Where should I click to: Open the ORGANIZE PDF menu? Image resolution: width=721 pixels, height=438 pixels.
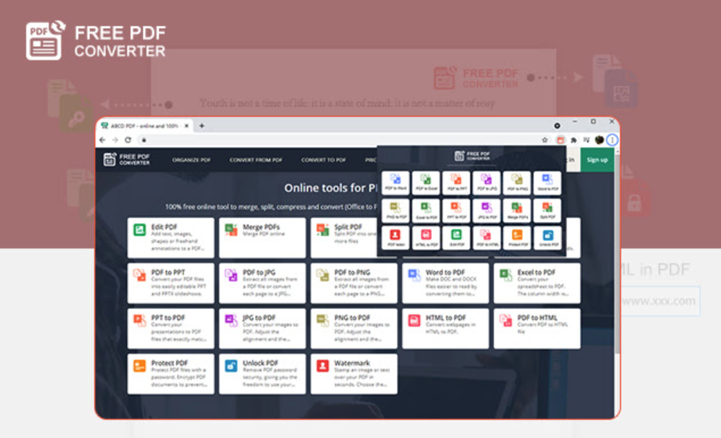191,160
